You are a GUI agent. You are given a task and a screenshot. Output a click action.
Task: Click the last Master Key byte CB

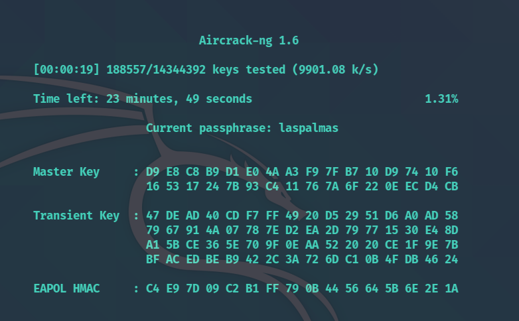pyautogui.click(x=451, y=186)
